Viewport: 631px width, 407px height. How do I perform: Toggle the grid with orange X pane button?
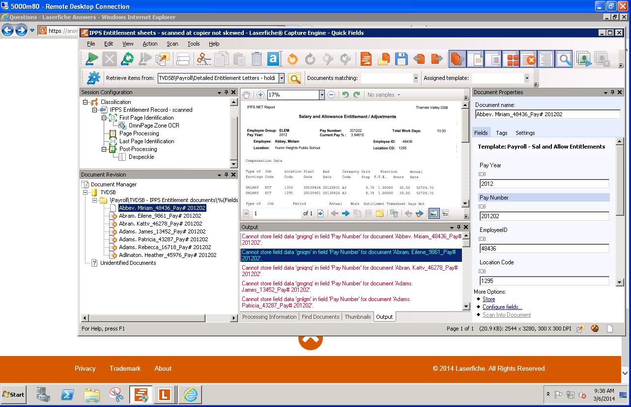[x=529, y=59]
